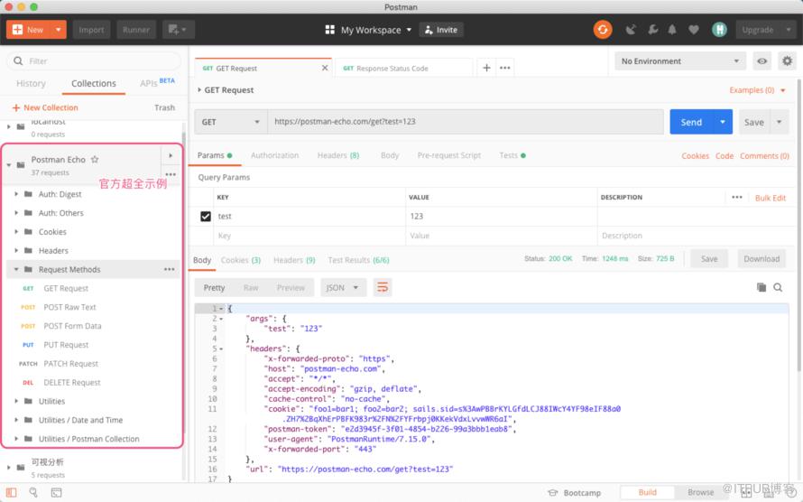Click the sync status icon
803x502 pixels.
click(603, 30)
